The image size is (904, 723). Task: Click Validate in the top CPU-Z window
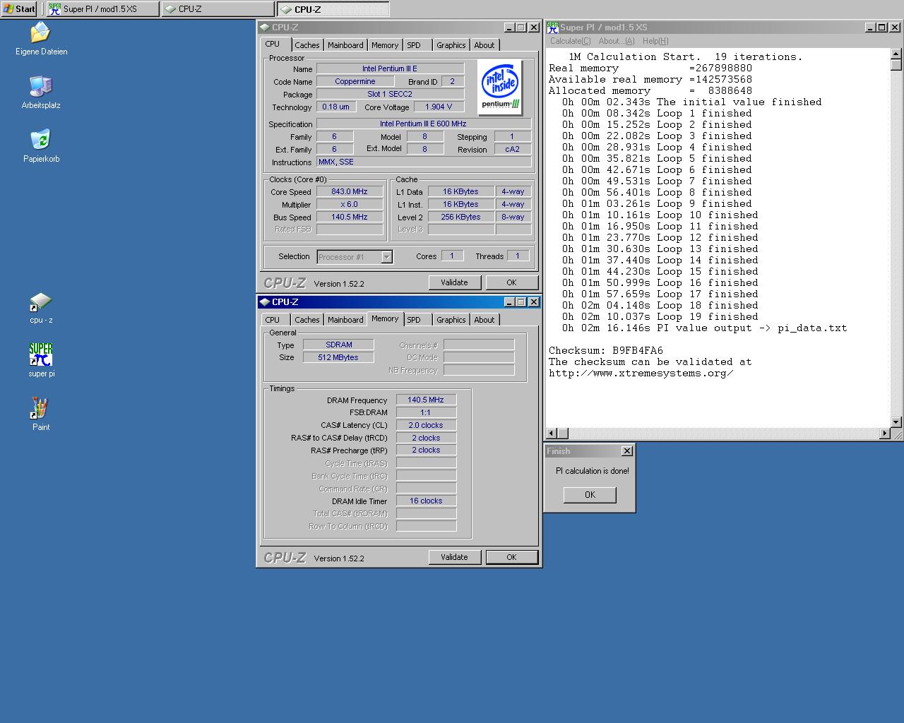tap(454, 282)
